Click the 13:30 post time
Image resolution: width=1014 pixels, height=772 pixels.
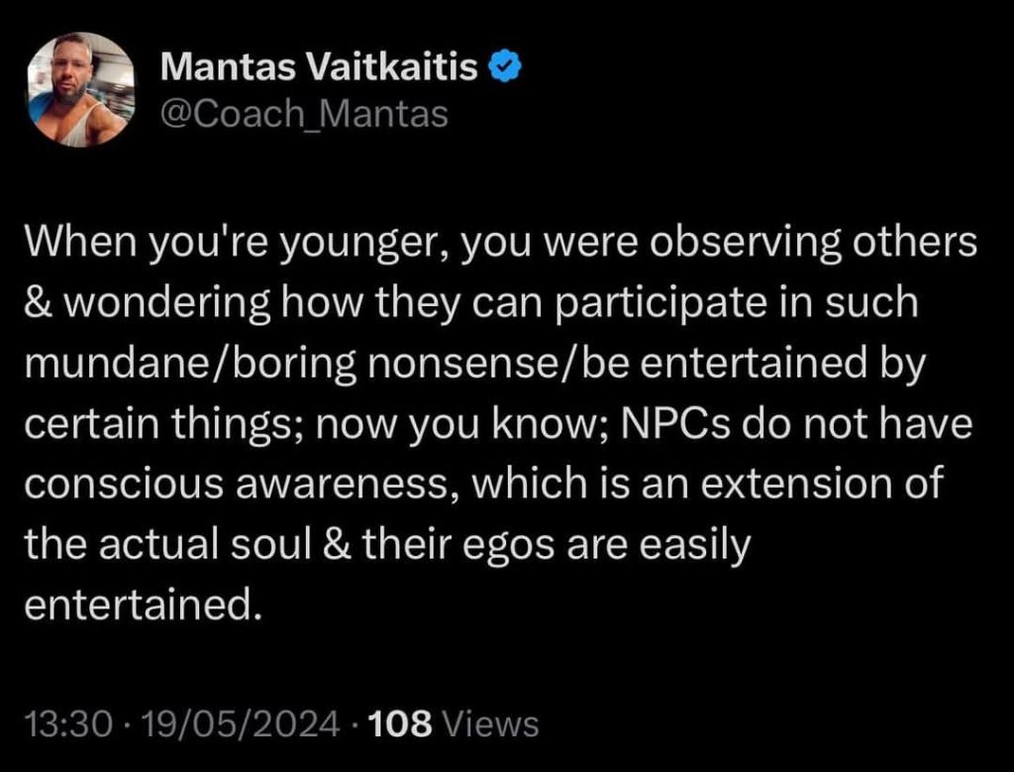pos(59,723)
